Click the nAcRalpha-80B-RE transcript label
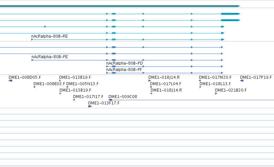The image size is (274, 167). click(50, 36)
